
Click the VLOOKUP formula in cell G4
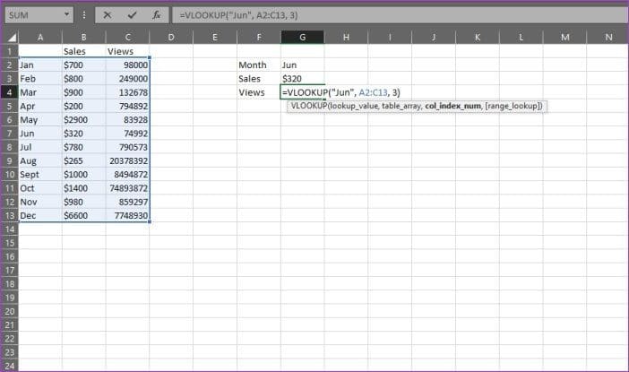pos(341,92)
